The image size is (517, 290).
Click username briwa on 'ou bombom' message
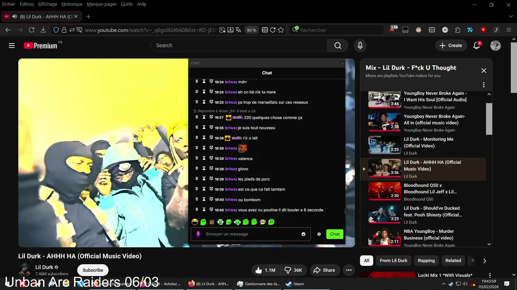230,200
